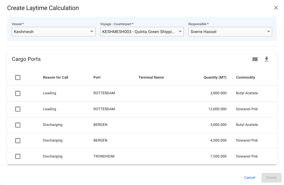284x185 pixels.
Task: Check the Rotterdam Butyl Acetate loading row
Action: pos(18,93)
